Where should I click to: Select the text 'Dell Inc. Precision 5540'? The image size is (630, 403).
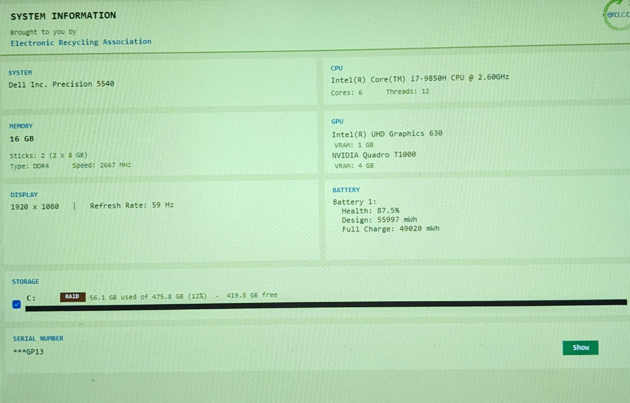point(62,84)
